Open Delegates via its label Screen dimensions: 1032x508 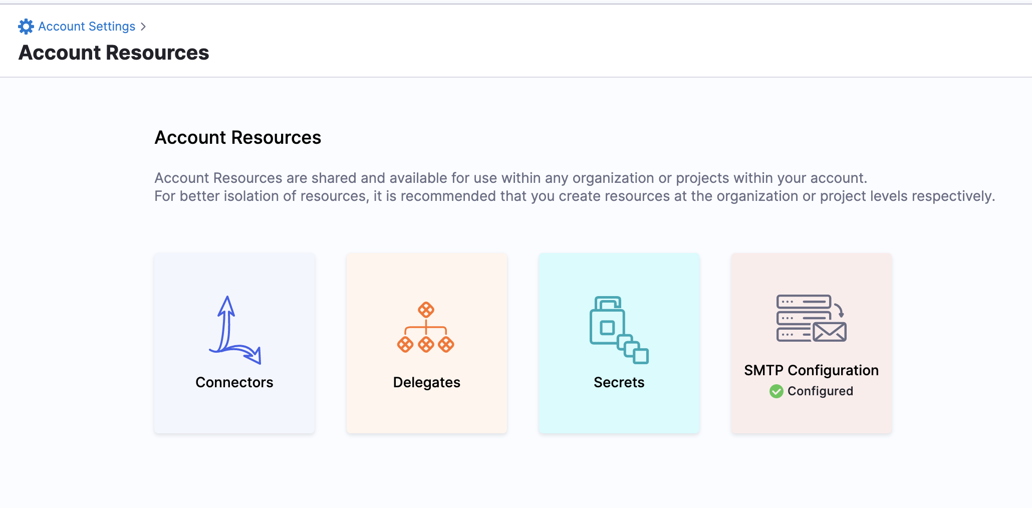click(x=426, y=382)
